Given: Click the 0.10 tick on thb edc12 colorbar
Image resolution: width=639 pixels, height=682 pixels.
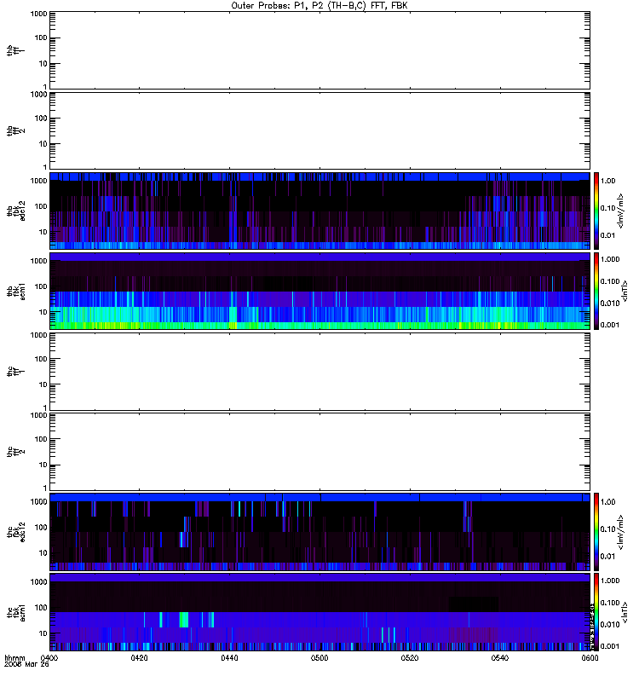Looking at the screenshot, I should coord(607,208).
